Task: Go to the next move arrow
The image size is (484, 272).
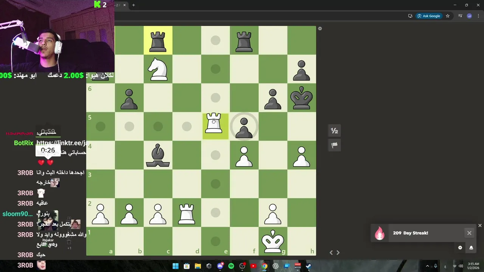Action: click(x=338, y=253)
